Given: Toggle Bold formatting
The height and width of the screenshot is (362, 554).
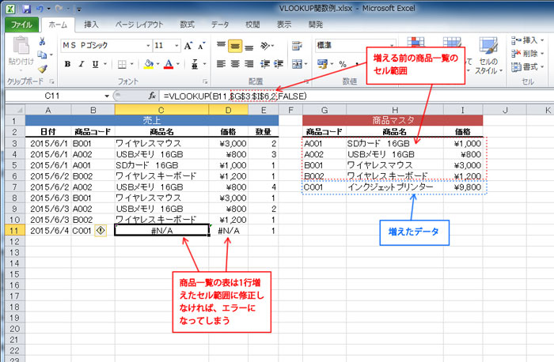Looking at the screenshot, I should (x=68, y=64).
